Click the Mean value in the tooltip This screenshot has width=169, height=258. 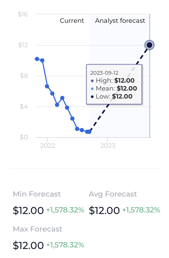(x=127, y=88)
